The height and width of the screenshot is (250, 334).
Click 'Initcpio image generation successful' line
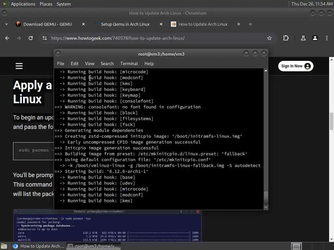coord(107,148)
